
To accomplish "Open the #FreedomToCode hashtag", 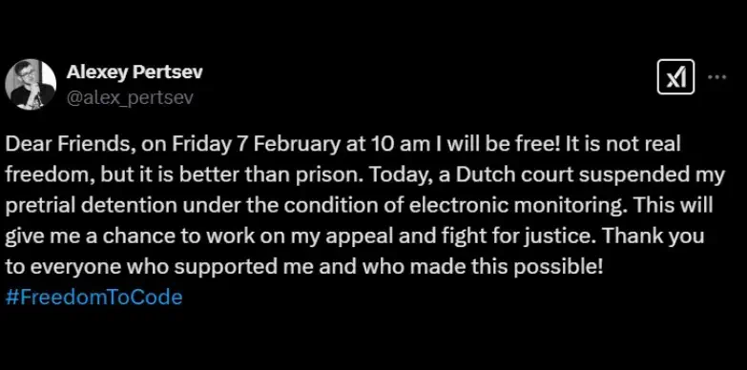I will 93,298.
